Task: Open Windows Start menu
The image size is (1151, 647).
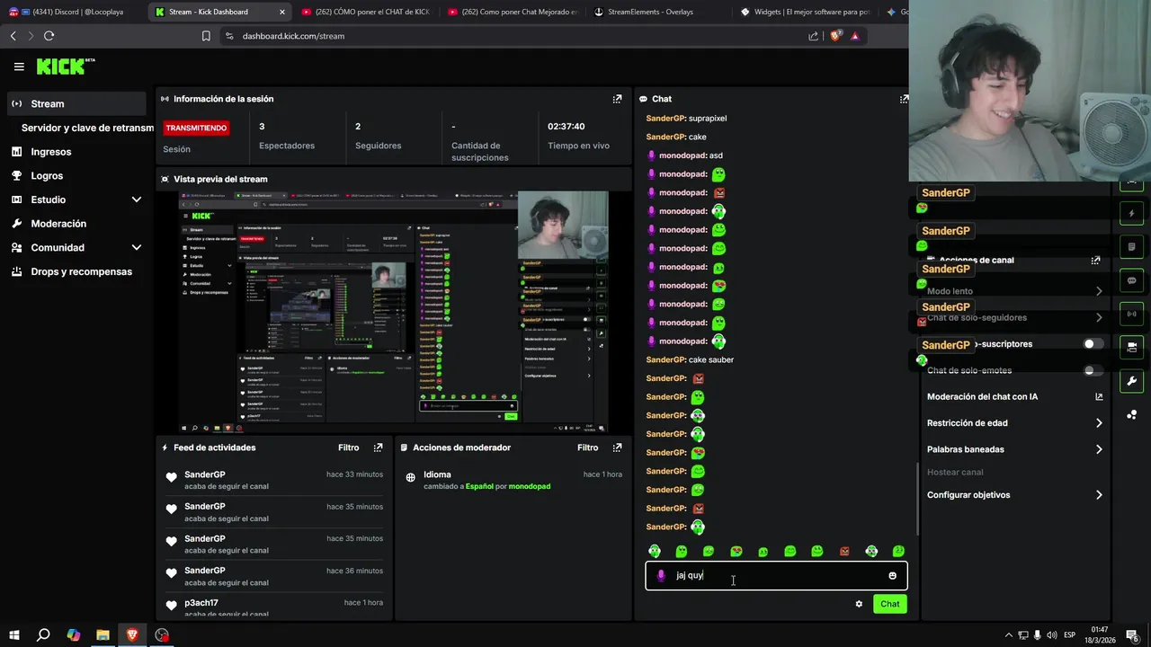Action: tap(13, 635)
